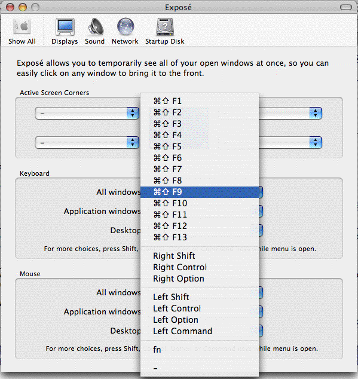The width and height of the screenshot is (358, 379).
Task: Open the top-left screen corner dropdown
Action: 87,113
